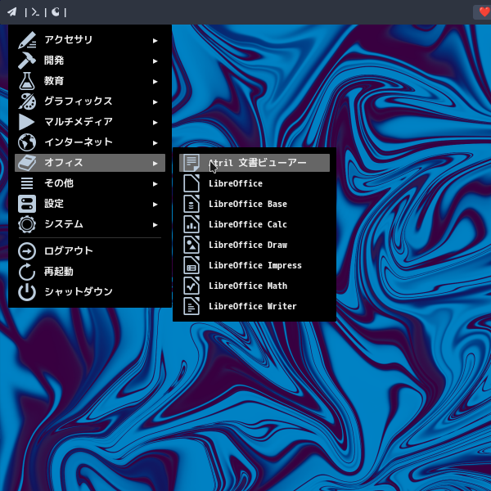Open the 設定 menu entry
This screenshot has height=491, width=491.
click(x=90, y=204)
